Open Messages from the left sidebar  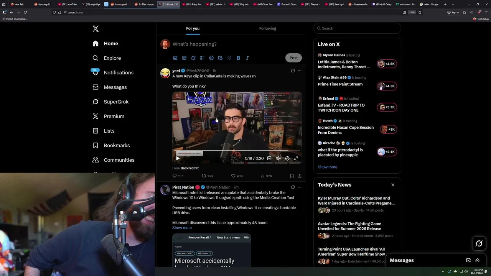pyautogui.click(x=110, y=87)
